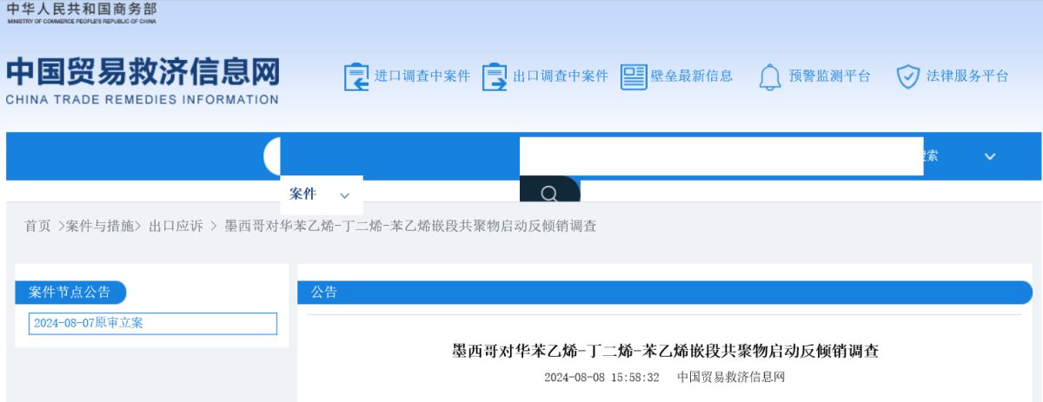Click the 壁垒最新信息 newspaper icon
Viewport: 1043px width, 402px height.
click(x=634, y=76)
